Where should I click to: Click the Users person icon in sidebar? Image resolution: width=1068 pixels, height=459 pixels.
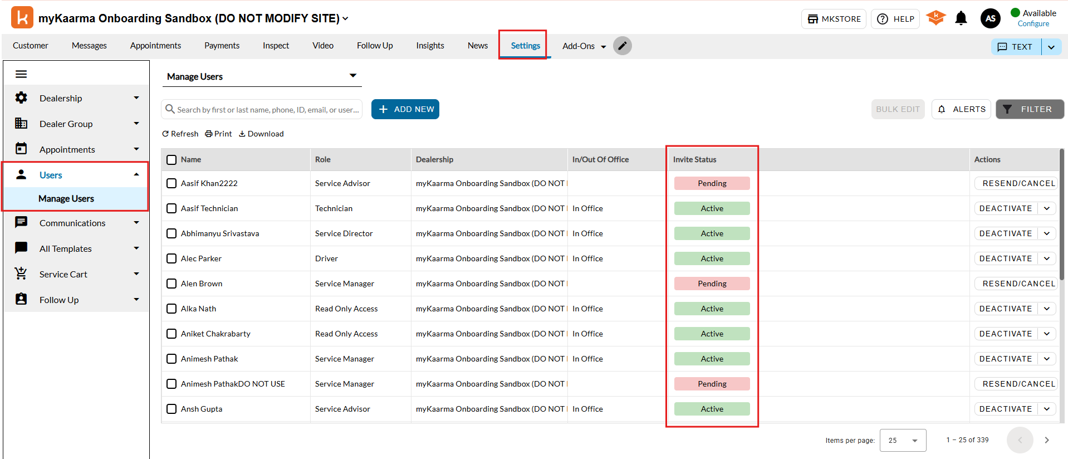point(21,174)
